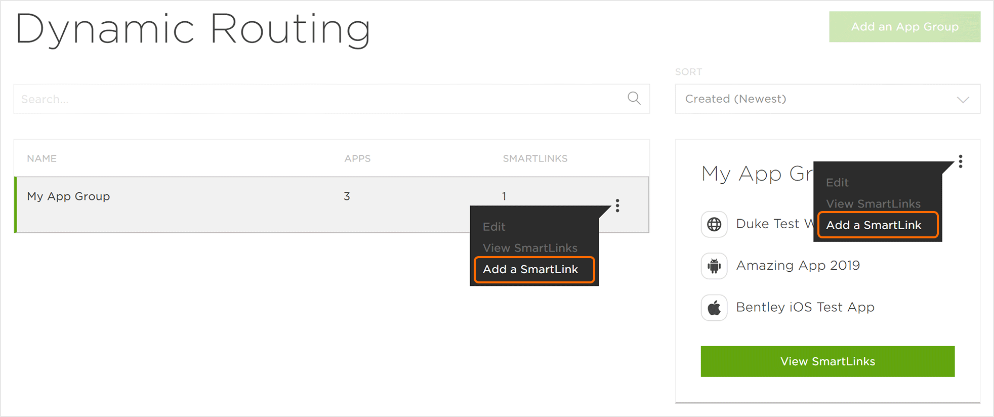Open the detail panel three-dot menu
Screen dimensions: 994x417
click(960, 161)
